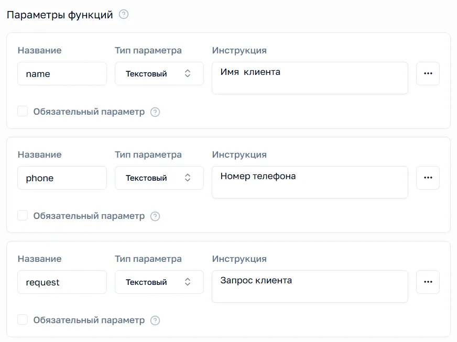
Task: Click 'Обязательный параметр' label in request card
Action: 89,320
